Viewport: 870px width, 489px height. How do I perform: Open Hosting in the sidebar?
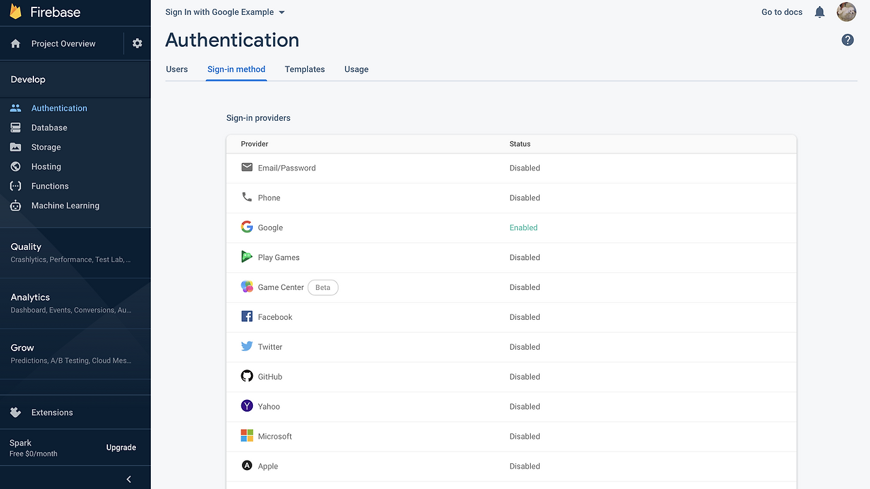tap(46, 166)
